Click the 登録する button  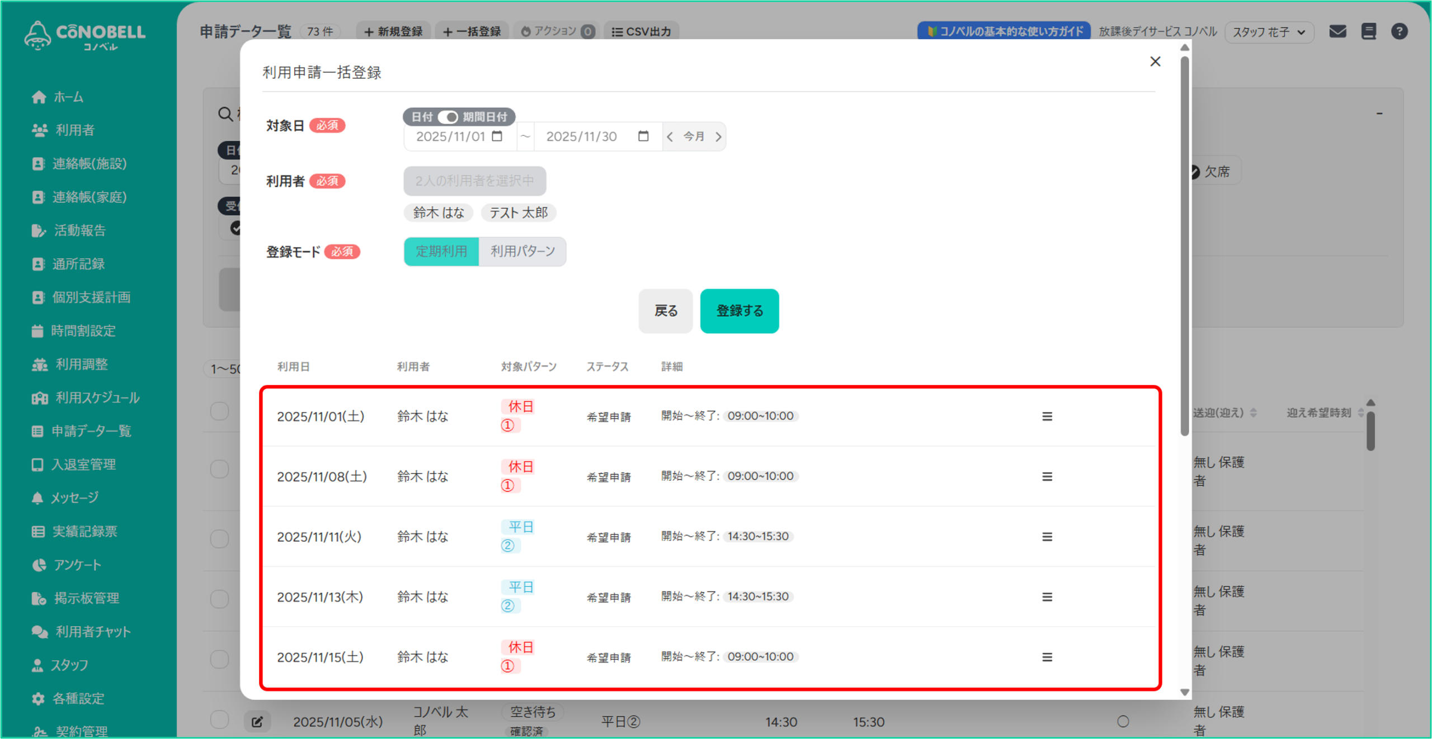739,311
